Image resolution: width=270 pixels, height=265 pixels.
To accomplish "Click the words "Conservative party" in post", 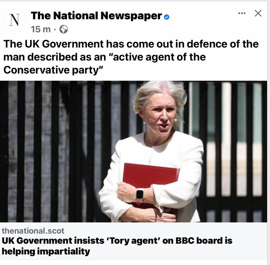I will (53, 70).
